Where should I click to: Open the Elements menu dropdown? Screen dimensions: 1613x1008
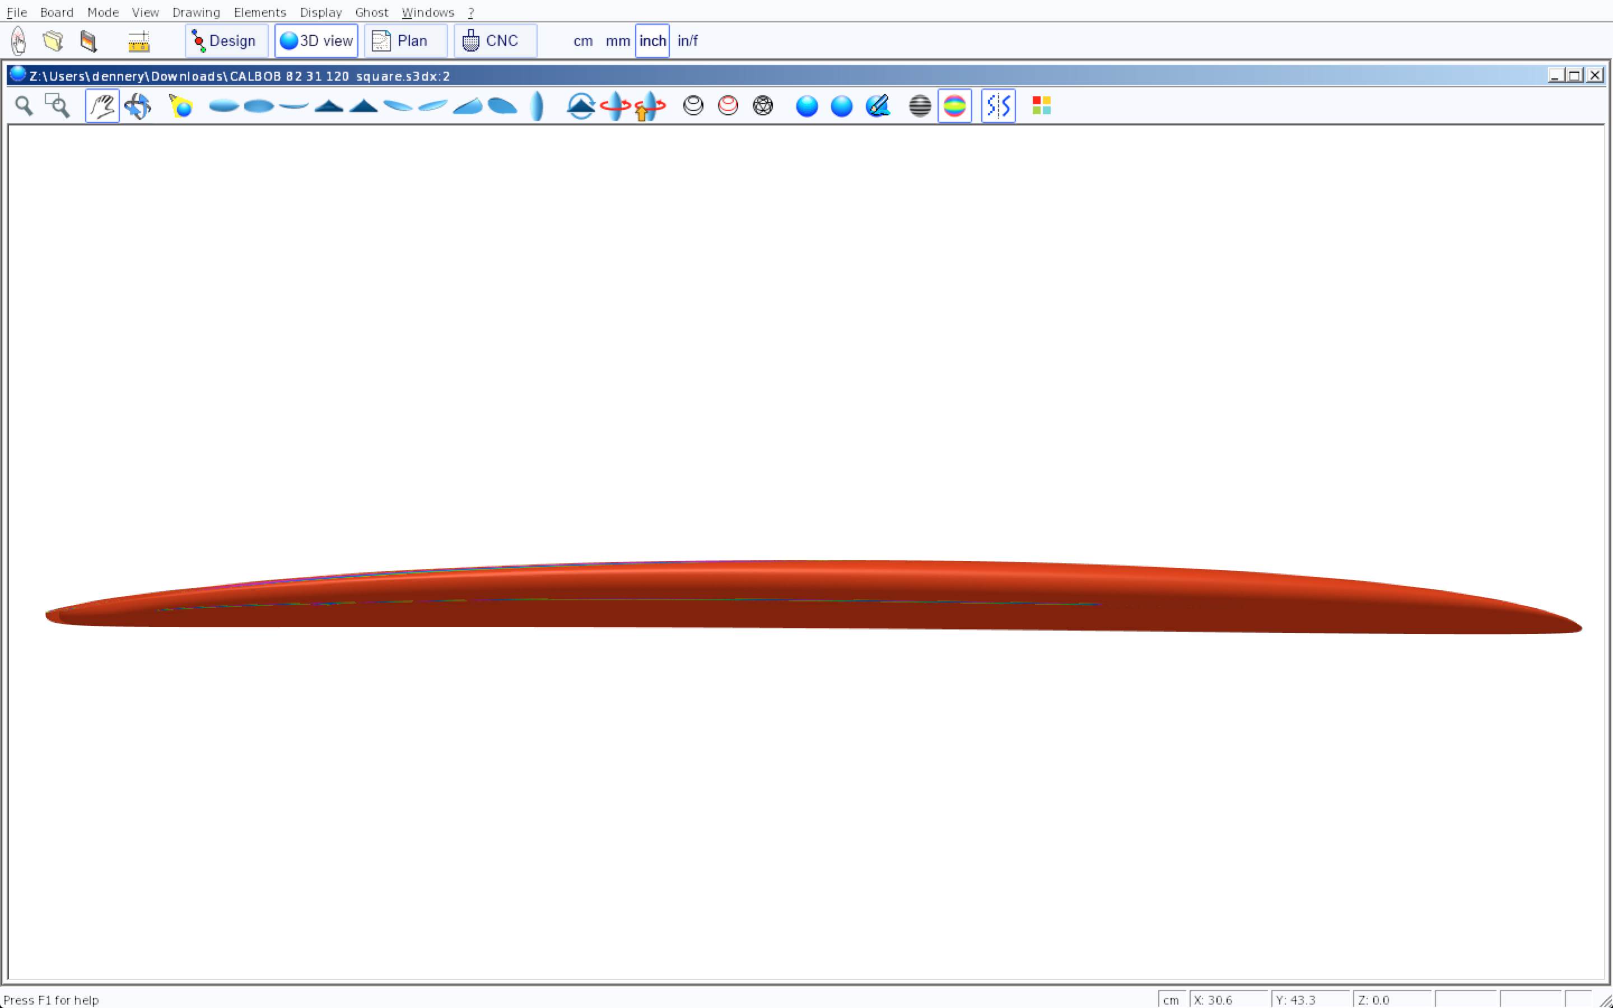[259, 12]
